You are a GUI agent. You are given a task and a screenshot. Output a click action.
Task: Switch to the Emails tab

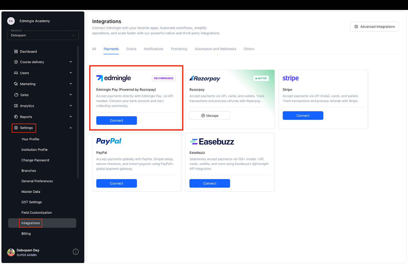131,49
